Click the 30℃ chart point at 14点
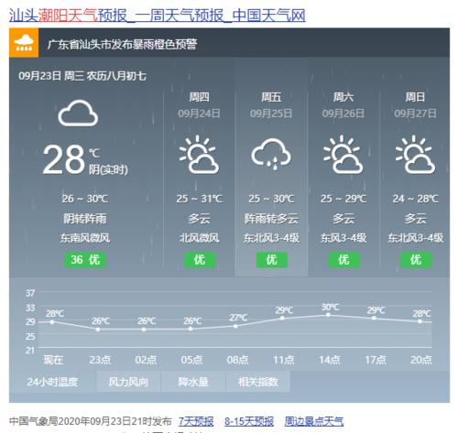The image size is (458, 433). (328, 315)
